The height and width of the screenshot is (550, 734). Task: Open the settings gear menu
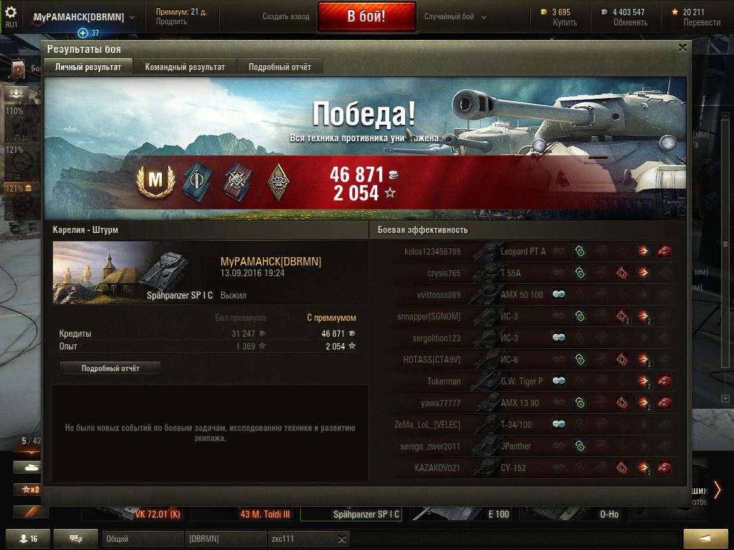10,12
